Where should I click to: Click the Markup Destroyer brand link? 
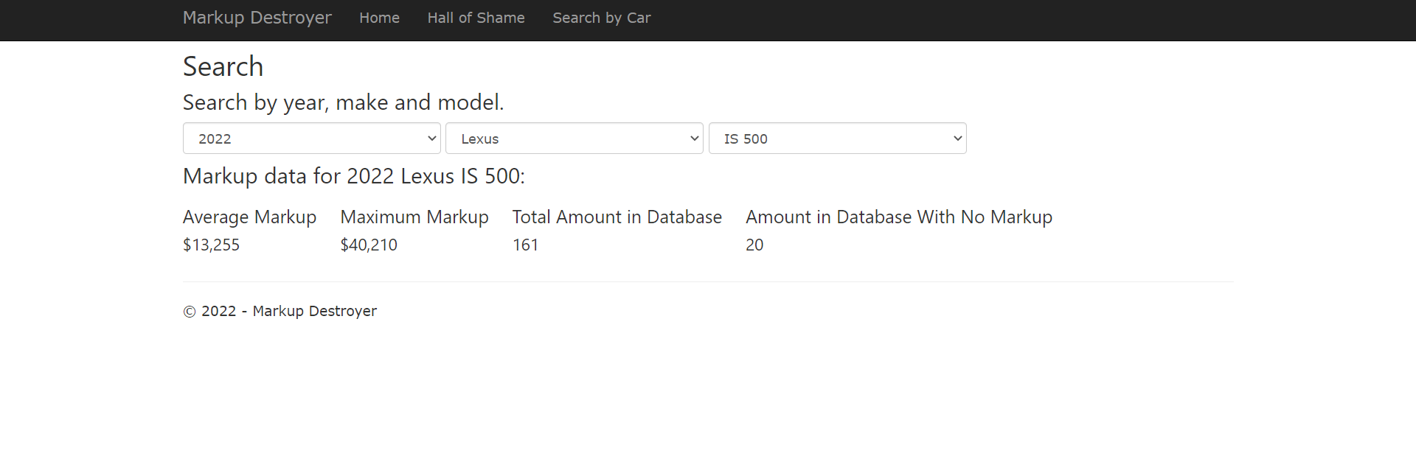coord(257,18)
